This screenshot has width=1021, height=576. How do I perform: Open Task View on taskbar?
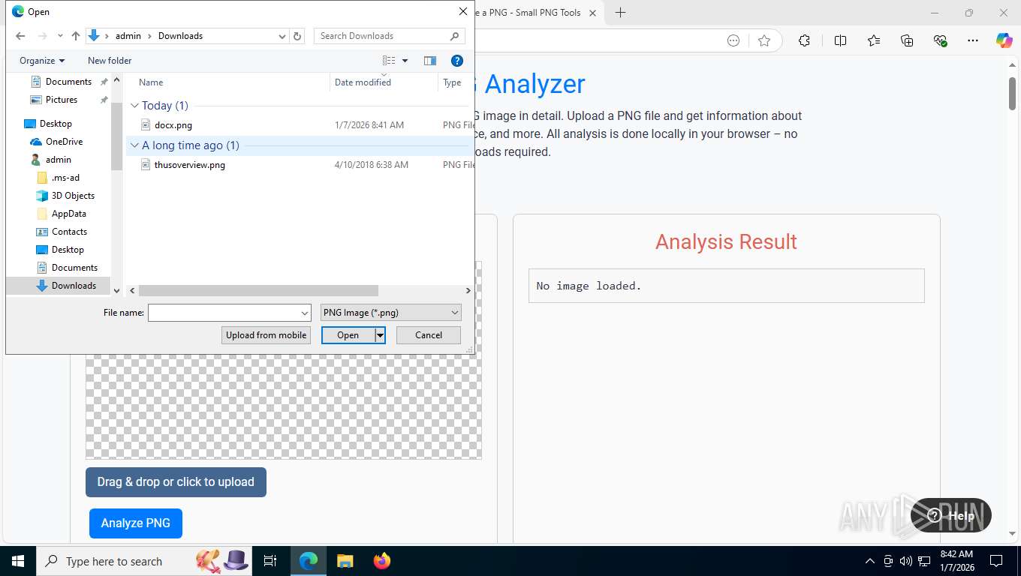[x=270, y=561]
